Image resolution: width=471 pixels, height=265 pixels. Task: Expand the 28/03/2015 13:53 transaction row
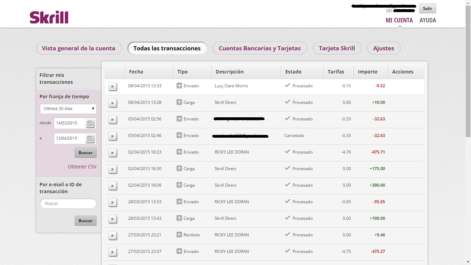tap(113, 202)
